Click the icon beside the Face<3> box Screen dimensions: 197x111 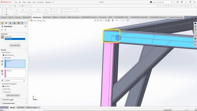pyautogui.click(x=2, y=61)
